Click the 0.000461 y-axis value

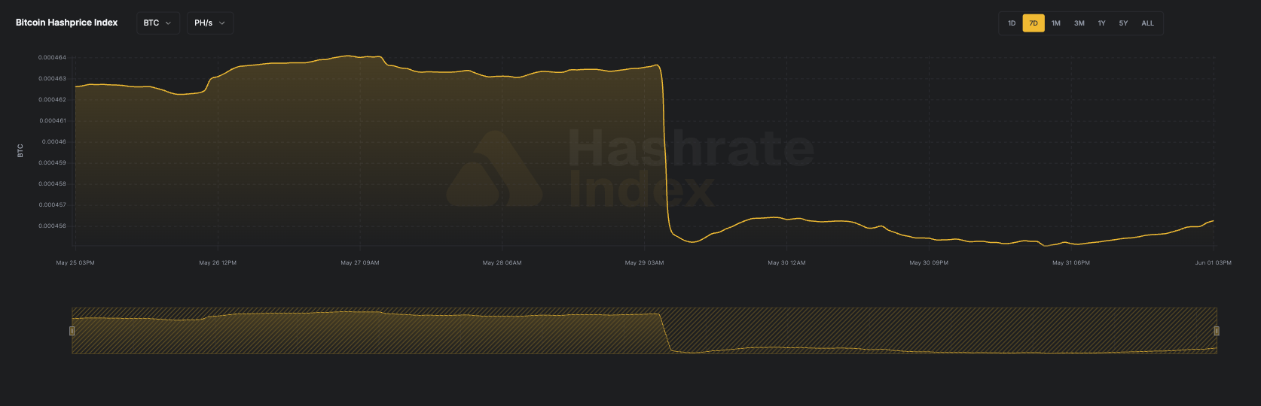point(53,121)
